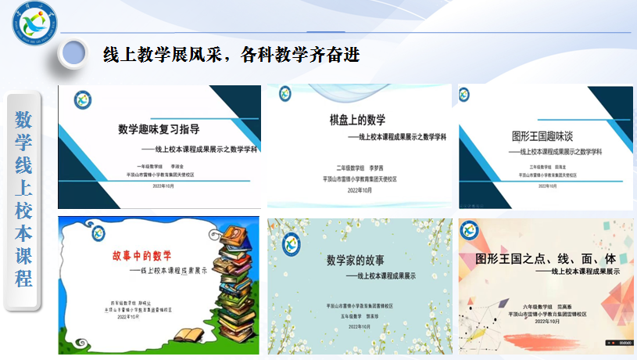
Task: Click the blue circle bullet beside the slide title
Action: (x=73, y=54)
